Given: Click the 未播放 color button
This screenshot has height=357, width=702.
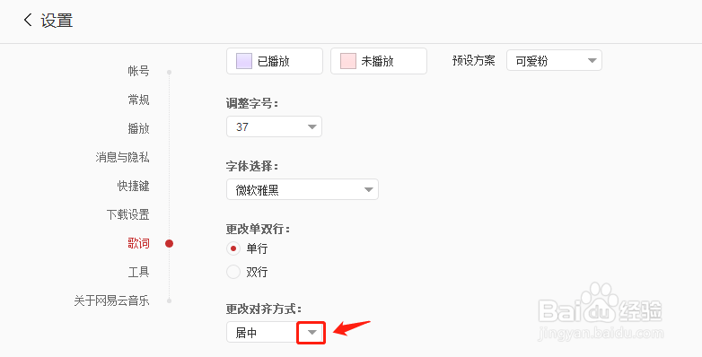Looking at the screenshot, I should click(x=379, y=61).
